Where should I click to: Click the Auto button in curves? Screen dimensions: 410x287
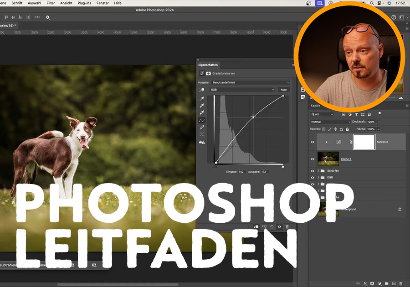point(283,90)
